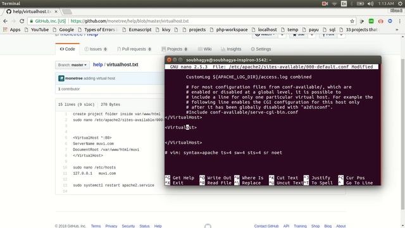Switch to the Code tab
Viewport: 405px width, 228px height.
coord(68,49)
